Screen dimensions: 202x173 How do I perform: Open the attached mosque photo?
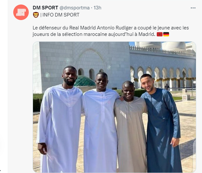(x=114, y=107)
